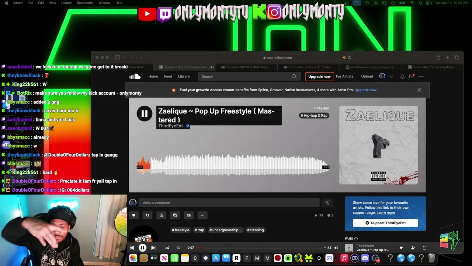
Task: Launch Keynote from the Dock
Action: click(x=226, y=258)
